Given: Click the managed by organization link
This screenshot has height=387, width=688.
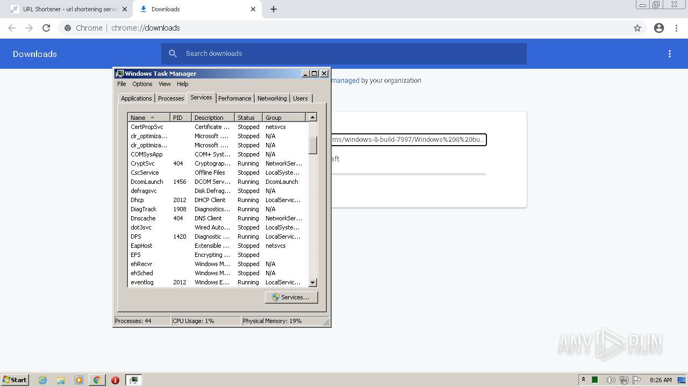Looking at the screenshot, I should coord(345,80).
